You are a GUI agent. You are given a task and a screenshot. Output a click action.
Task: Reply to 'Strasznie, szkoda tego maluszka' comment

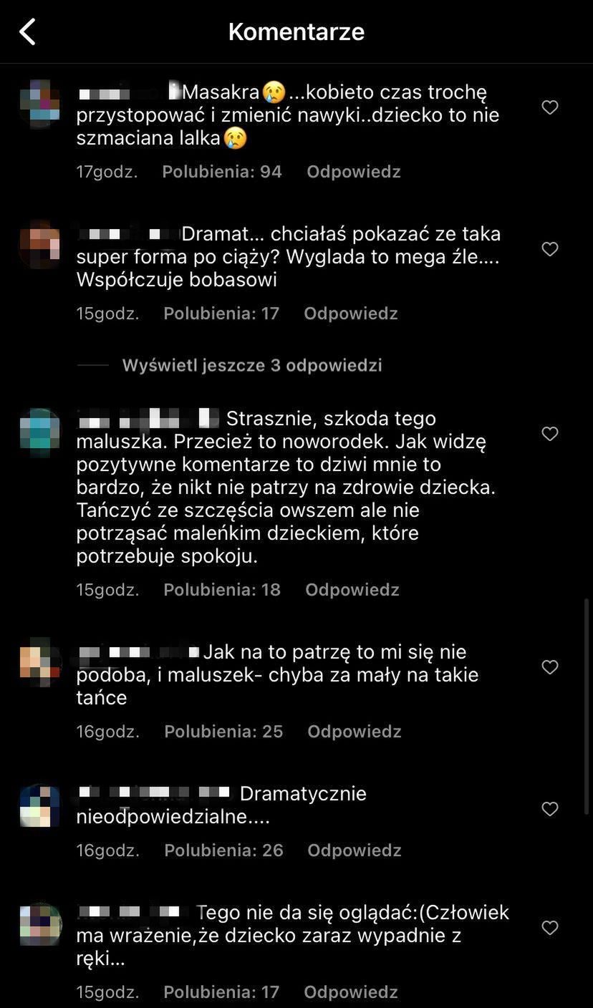[x=352, y=590]
